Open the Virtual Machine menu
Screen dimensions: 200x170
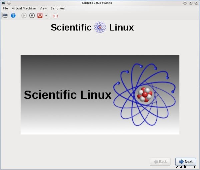24,8
